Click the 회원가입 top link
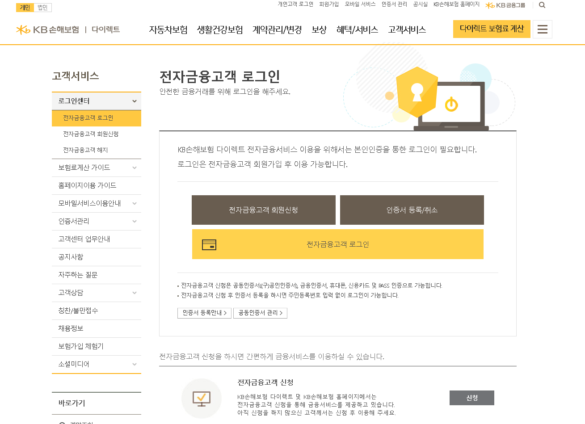The width and height of the screenshot is (585, 424). (x=329, y=4)
